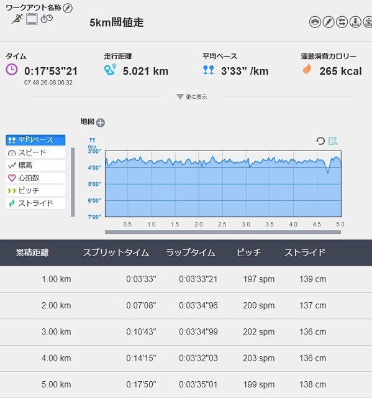Click the pace graph at 2.5 km

point(222,184)
